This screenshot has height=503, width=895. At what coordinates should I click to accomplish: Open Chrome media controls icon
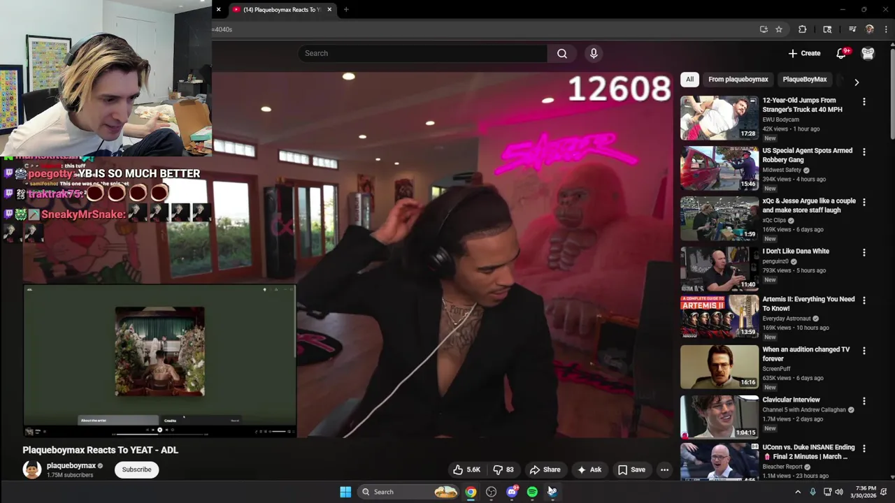[x=852, y=29]
